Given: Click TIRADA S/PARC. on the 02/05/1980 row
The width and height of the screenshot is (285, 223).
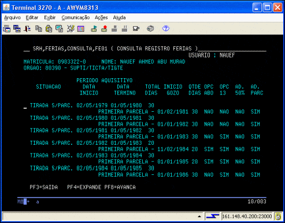Looking at the screenshot, I should click(x=51, y=118).
